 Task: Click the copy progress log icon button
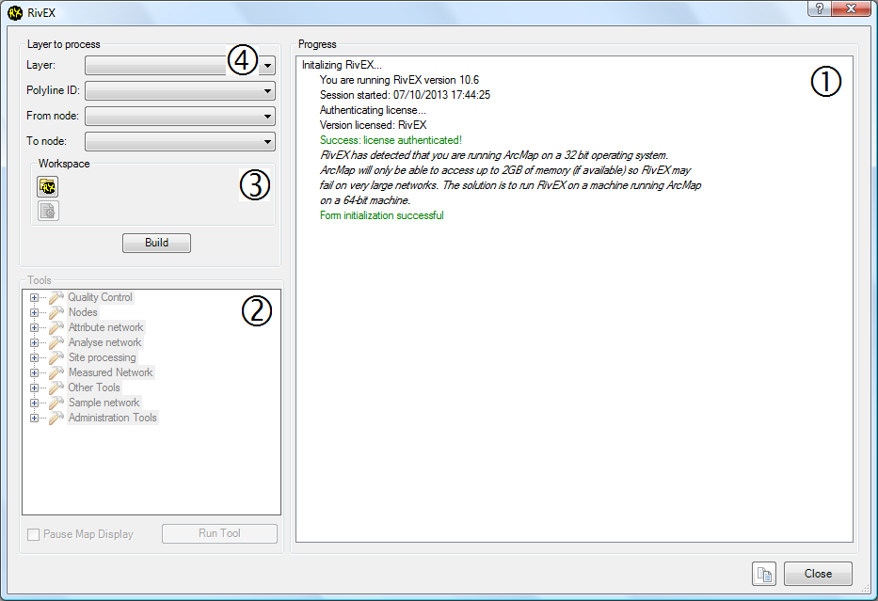764,574
